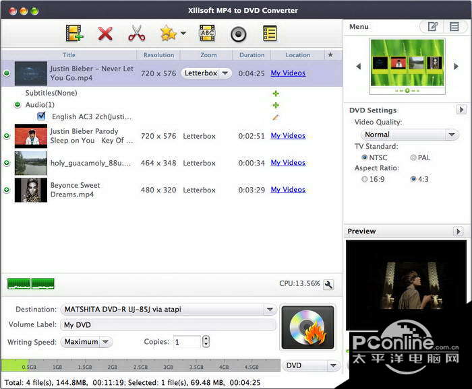Open the scissors Clip video tool
Image resolution: width=472 pixels, height=389 pixels.
point(136,34)
